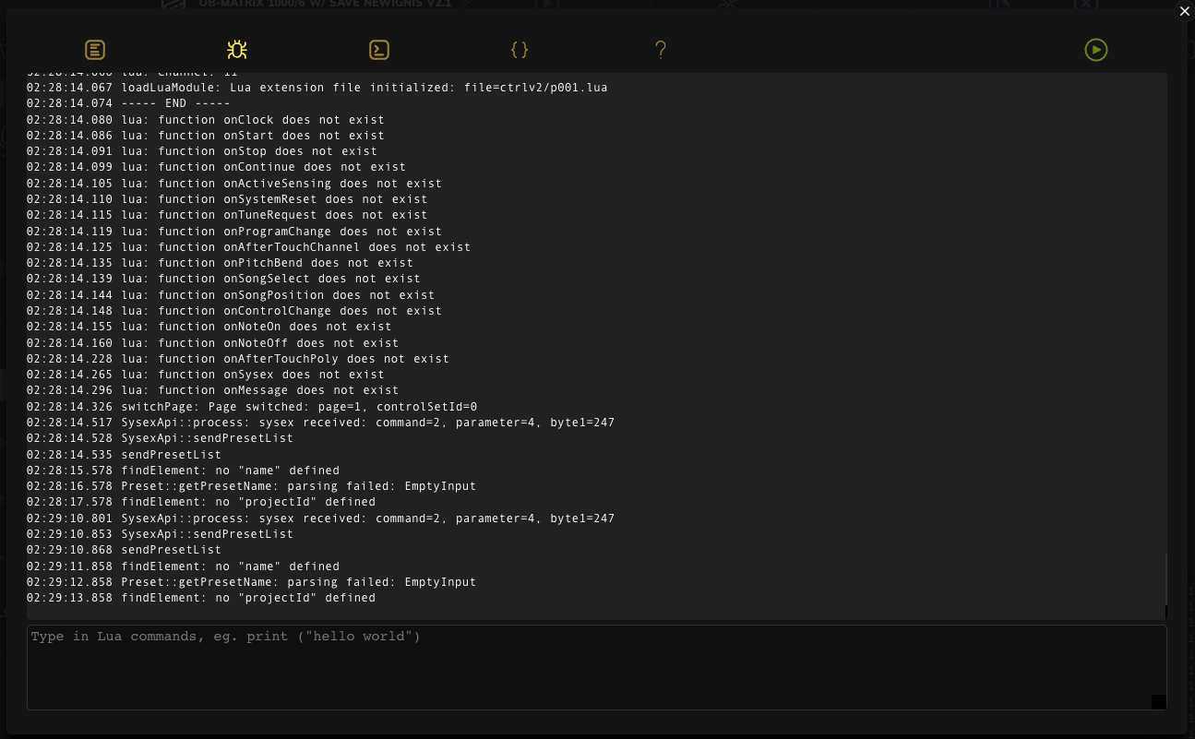1195x739 pixels.
Task: Dismiss the console overlay with the X
Action: tap(1185, 11)
